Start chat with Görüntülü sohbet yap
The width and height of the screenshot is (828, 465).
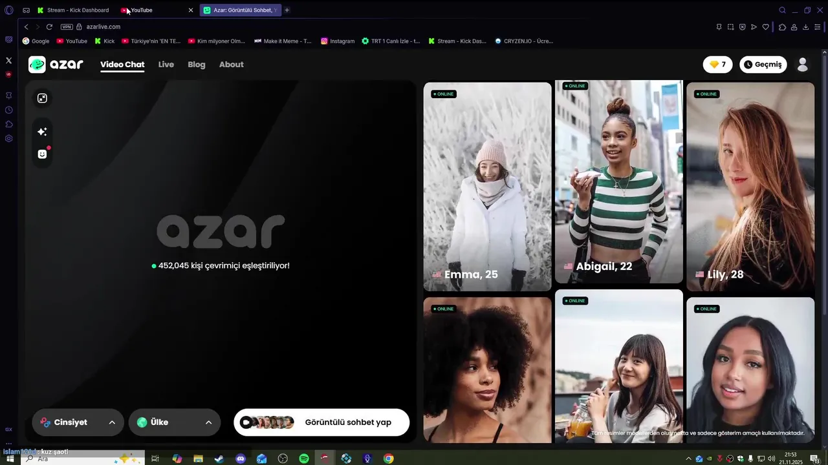coord(321,422)
